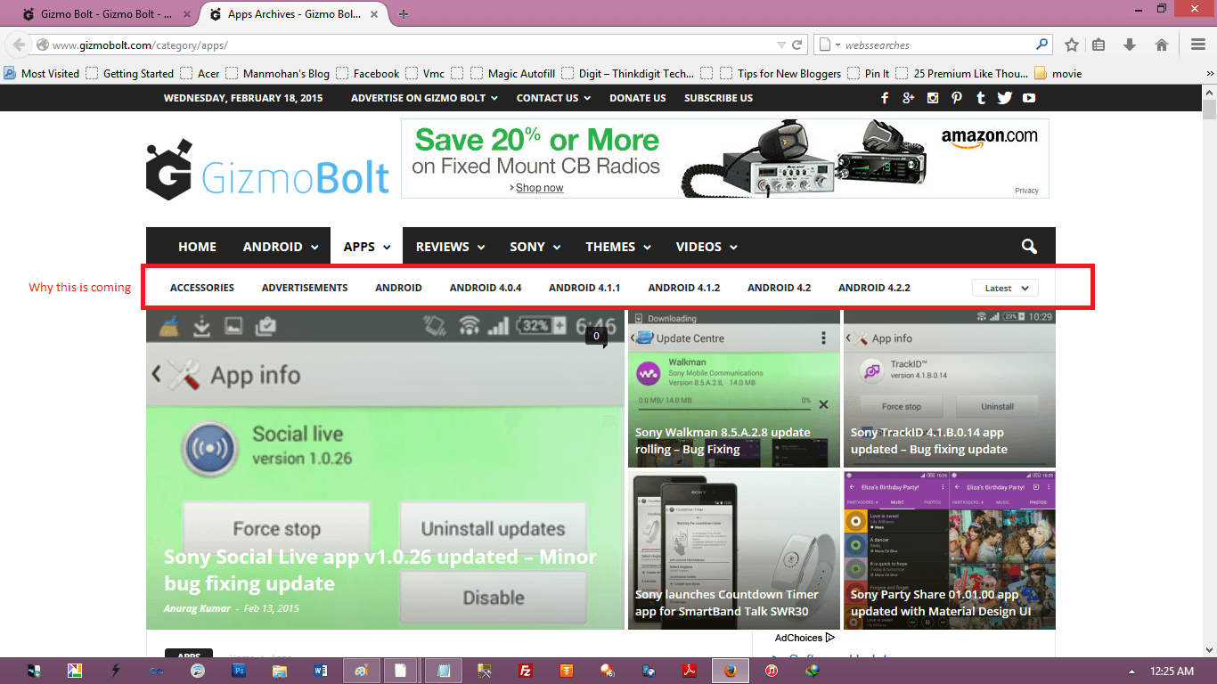Visit Gizmo Bolt's Facebook icon
This screenshot has width=1217, height=684.
[885, 98]
